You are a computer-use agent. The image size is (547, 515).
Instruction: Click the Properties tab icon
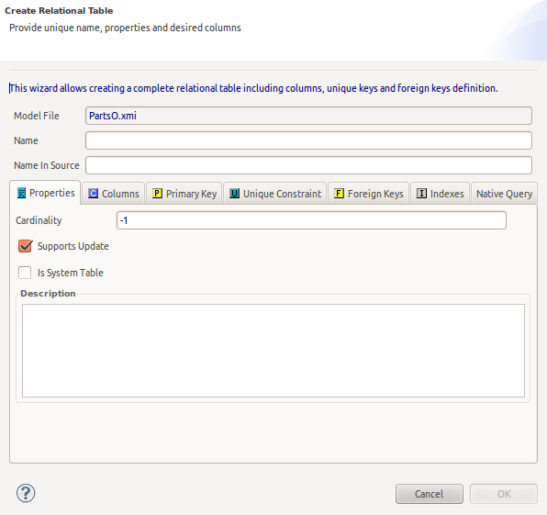click(x=21, y=193)
